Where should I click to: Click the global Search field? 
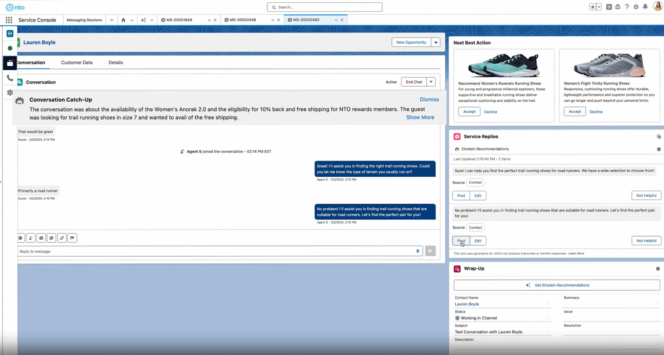pyautogui.click(x=325, y=7)
